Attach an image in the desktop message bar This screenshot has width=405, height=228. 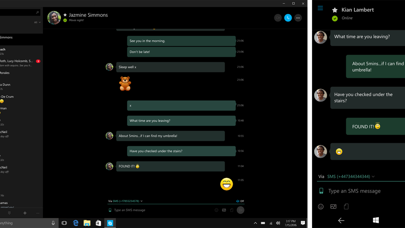coord(224,210)
